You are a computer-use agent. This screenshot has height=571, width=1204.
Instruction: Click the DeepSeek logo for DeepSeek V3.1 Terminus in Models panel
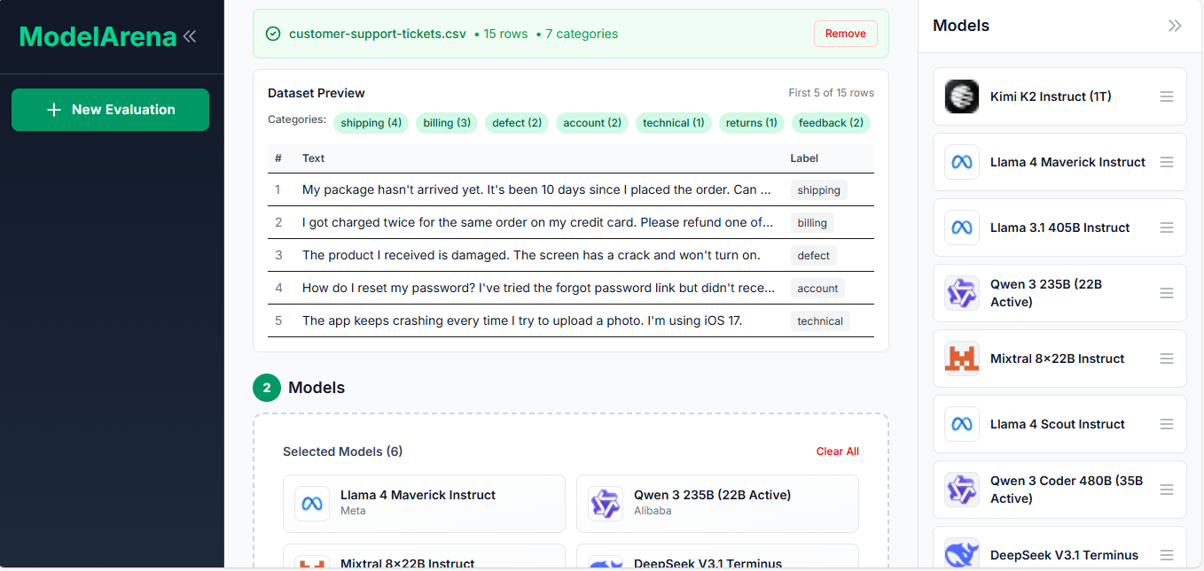[x=962, y=554]
